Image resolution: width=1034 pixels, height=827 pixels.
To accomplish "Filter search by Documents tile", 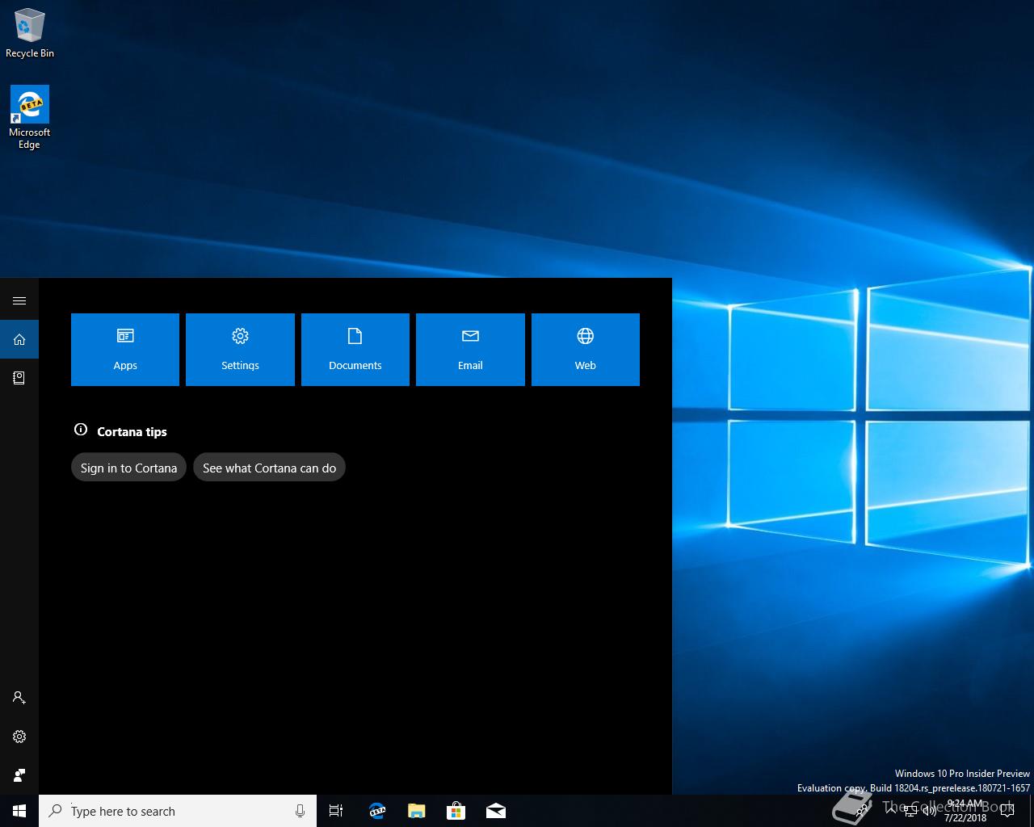I will click(355, 350).
